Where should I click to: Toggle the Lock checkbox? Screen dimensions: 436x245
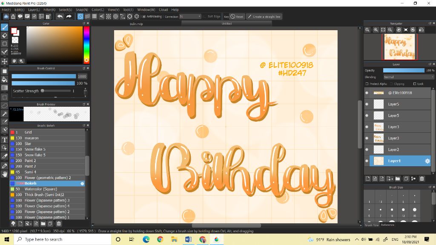[415, 84]
